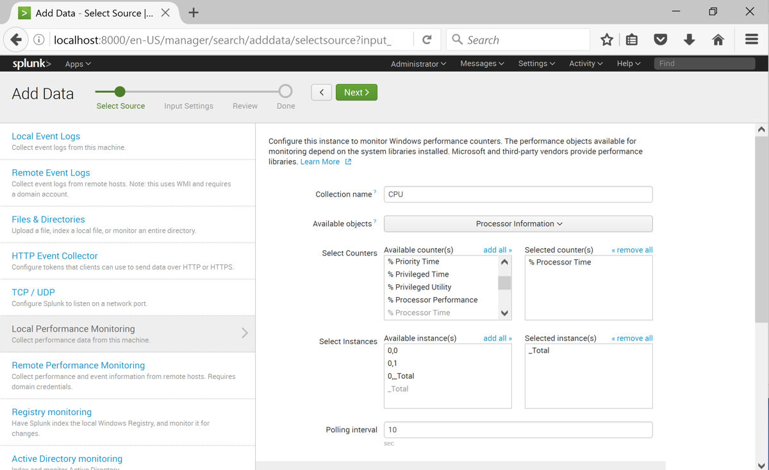Image resolution: width=769 pixels, height=470 pixels.
Task: Click the browser bookmark star icon
Action: pos(607,40)
